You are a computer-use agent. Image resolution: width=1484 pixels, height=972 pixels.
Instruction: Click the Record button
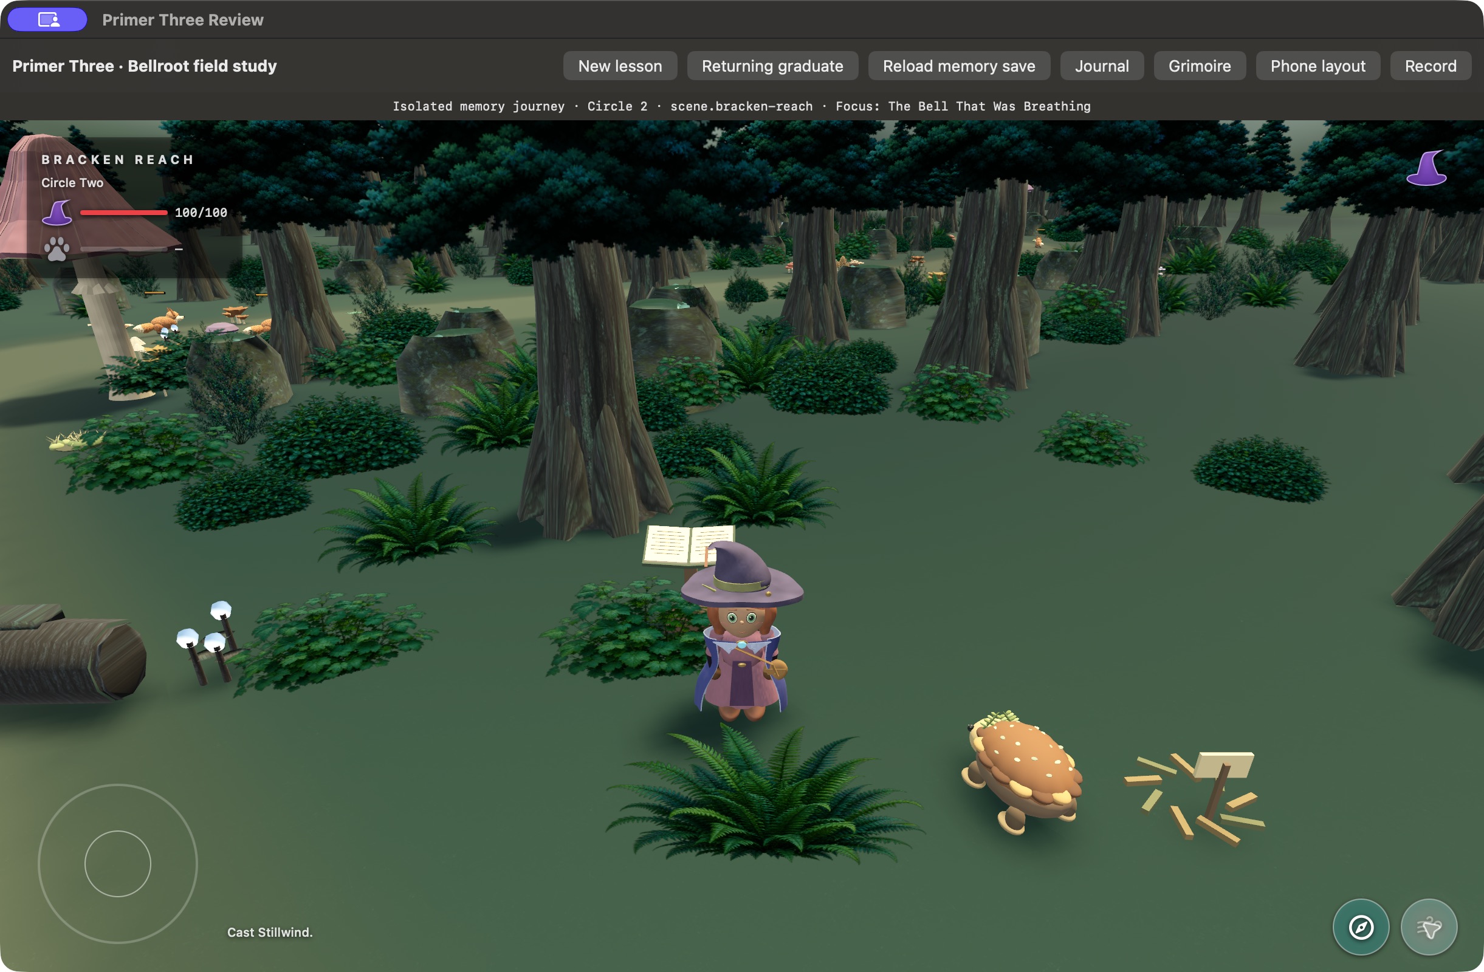tap(1431, 66)
